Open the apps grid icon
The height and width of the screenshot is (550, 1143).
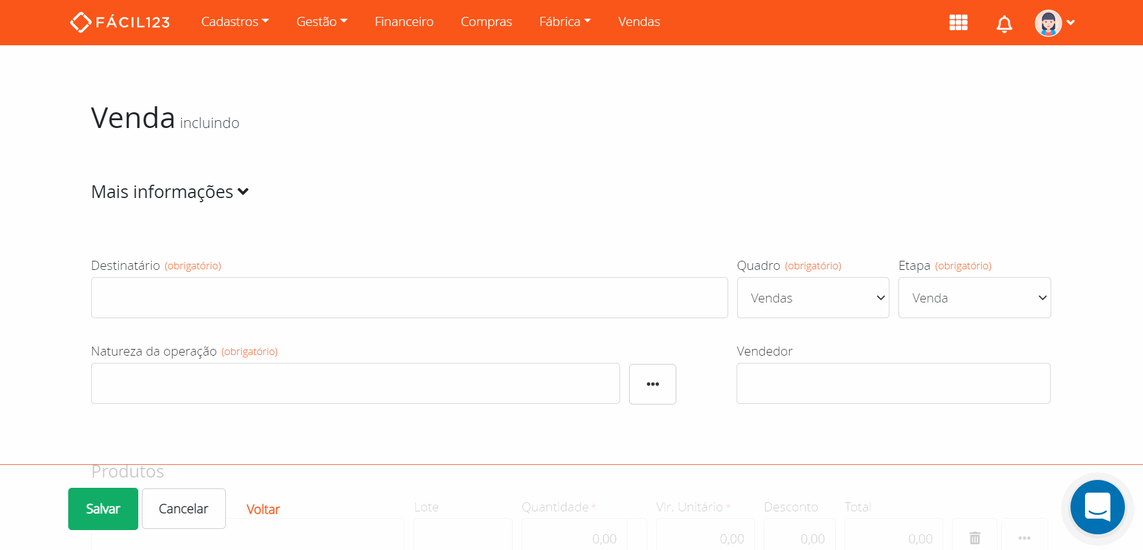[x=958, y=23]
